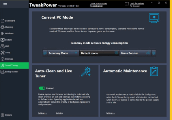Image resolution: width=172 pixels, height=120 pixels.
Task: Activate Economy Mode button
Action: coord(63,53)
